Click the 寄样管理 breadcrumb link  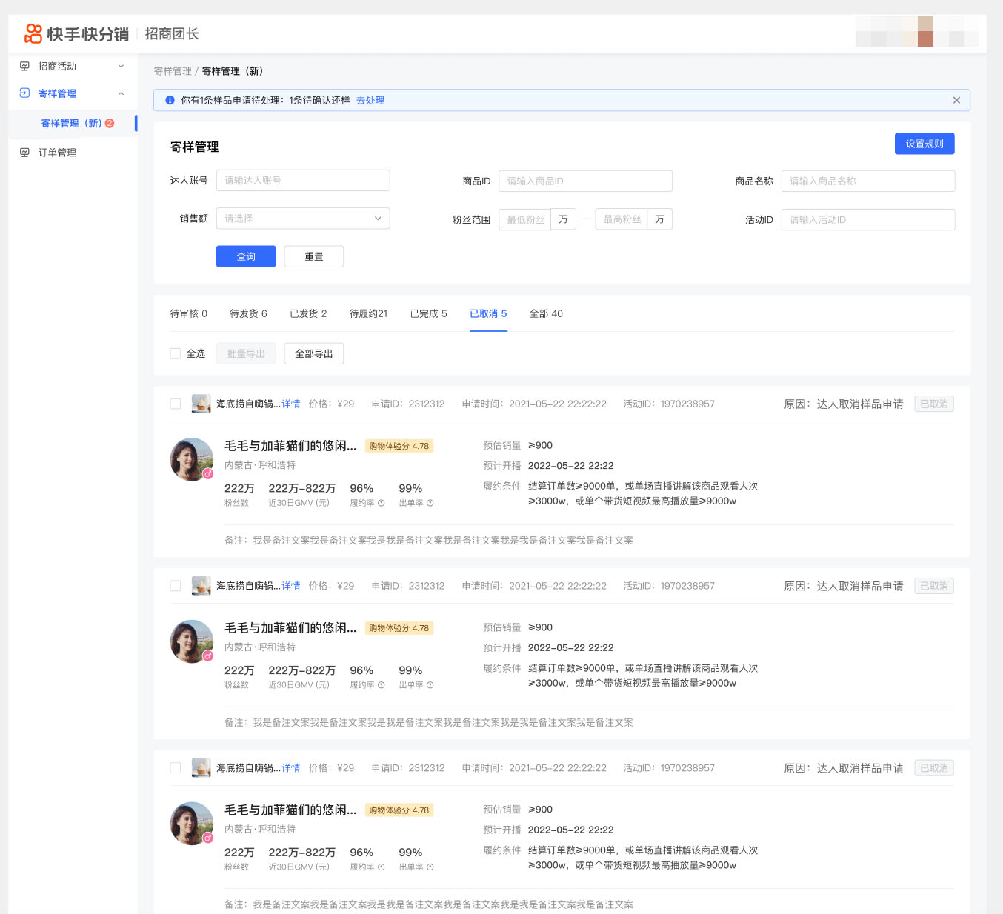pyautogui.click(x=173, y=71)
